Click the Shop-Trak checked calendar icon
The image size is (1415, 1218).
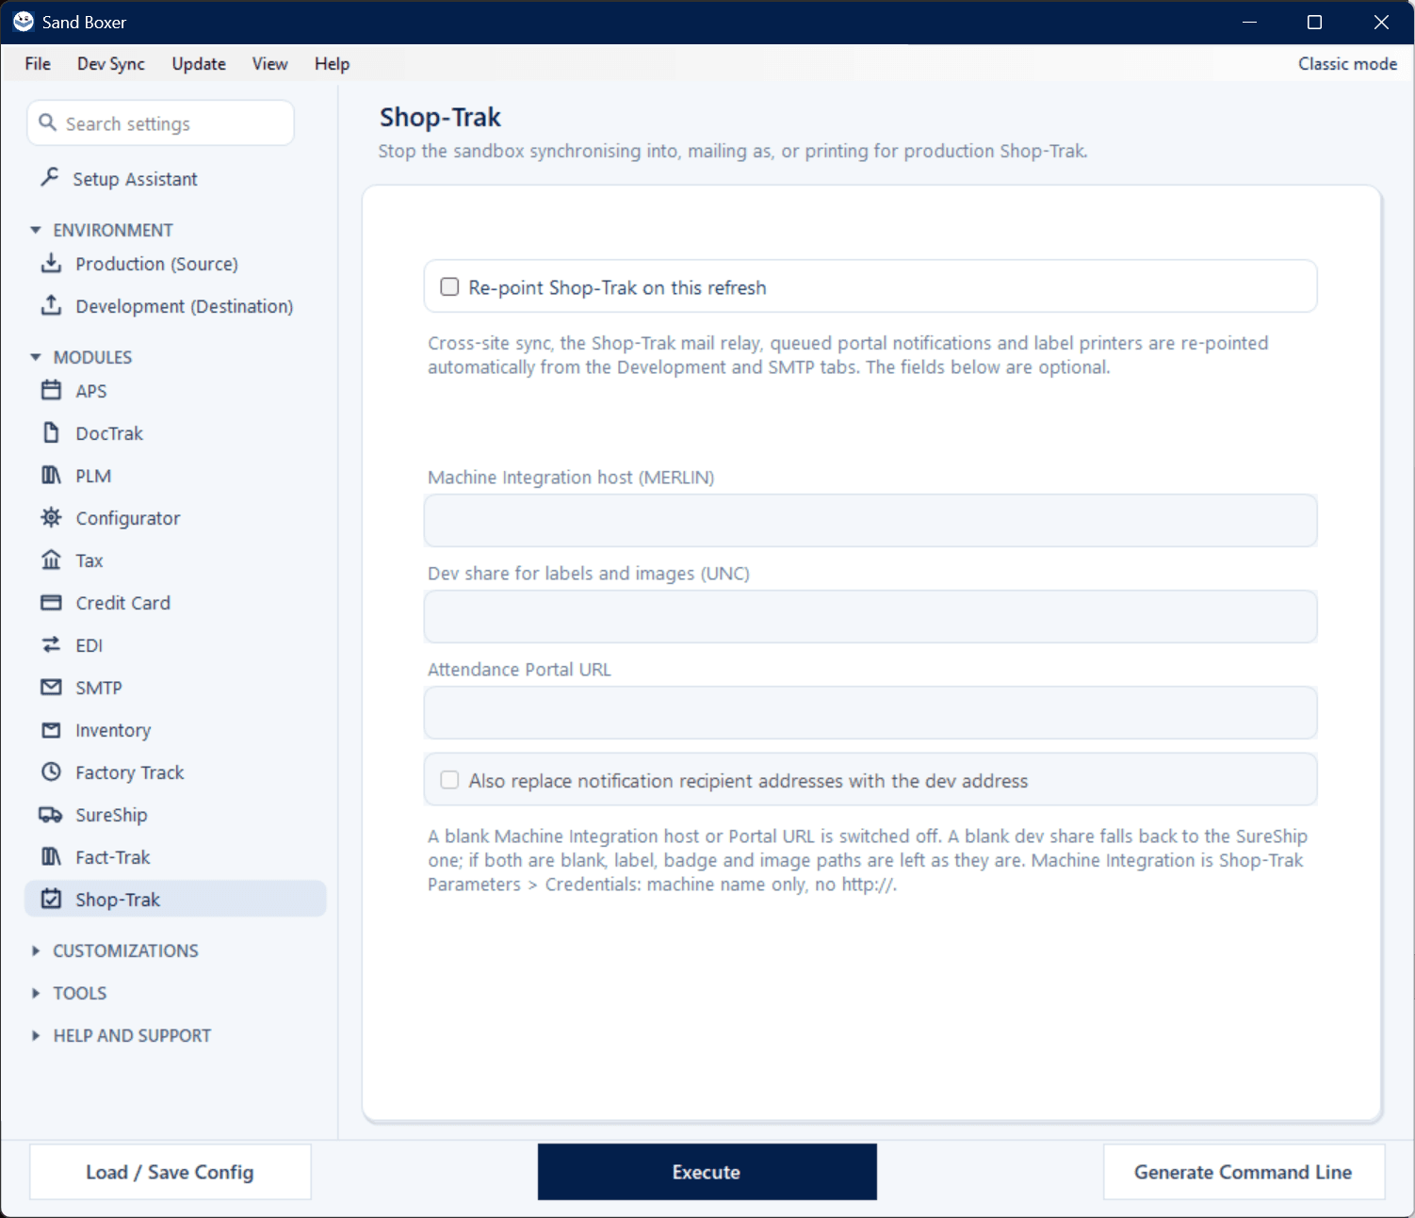tap(52, 899)
